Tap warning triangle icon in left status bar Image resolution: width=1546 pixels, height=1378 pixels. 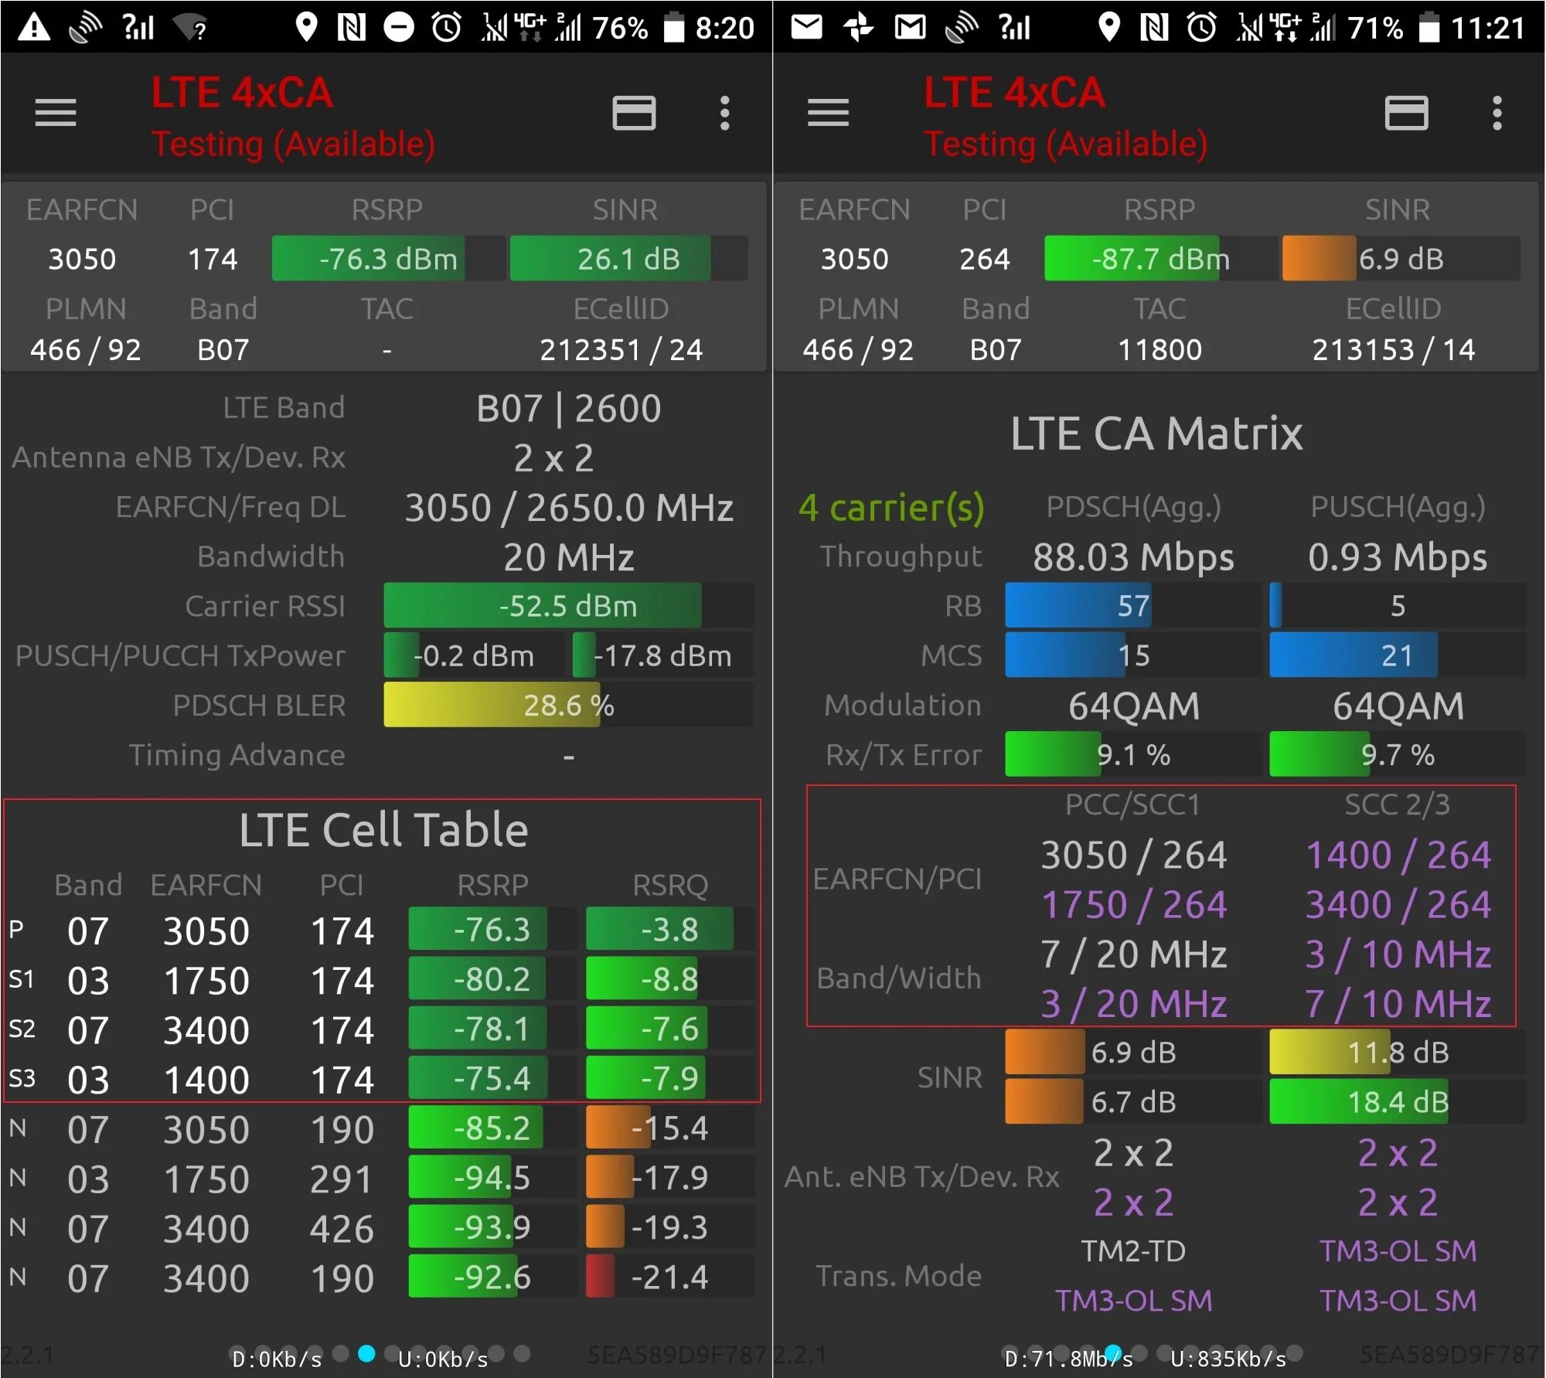(34, 28)
